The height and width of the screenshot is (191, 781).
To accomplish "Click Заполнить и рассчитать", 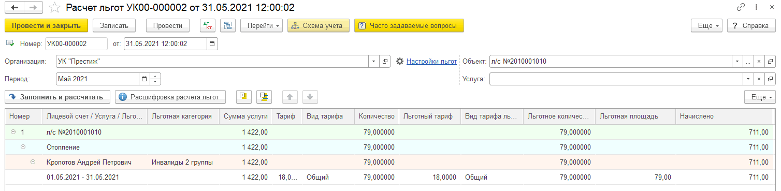I will click(57, 97).
